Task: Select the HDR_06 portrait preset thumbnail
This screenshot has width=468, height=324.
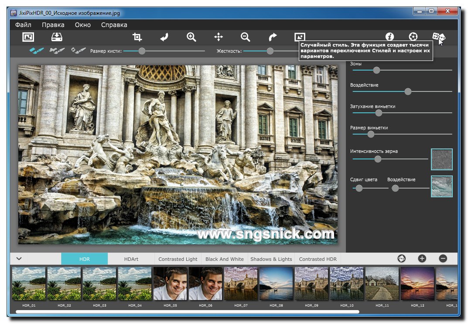Action: point(205,283)
